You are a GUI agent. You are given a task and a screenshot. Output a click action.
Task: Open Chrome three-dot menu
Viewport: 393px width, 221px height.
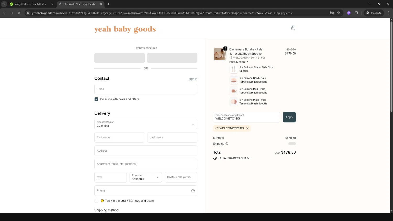click(389, 13)
